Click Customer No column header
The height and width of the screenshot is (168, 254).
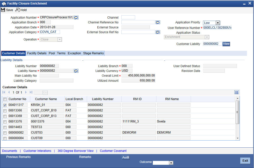(x=17, y=99)
